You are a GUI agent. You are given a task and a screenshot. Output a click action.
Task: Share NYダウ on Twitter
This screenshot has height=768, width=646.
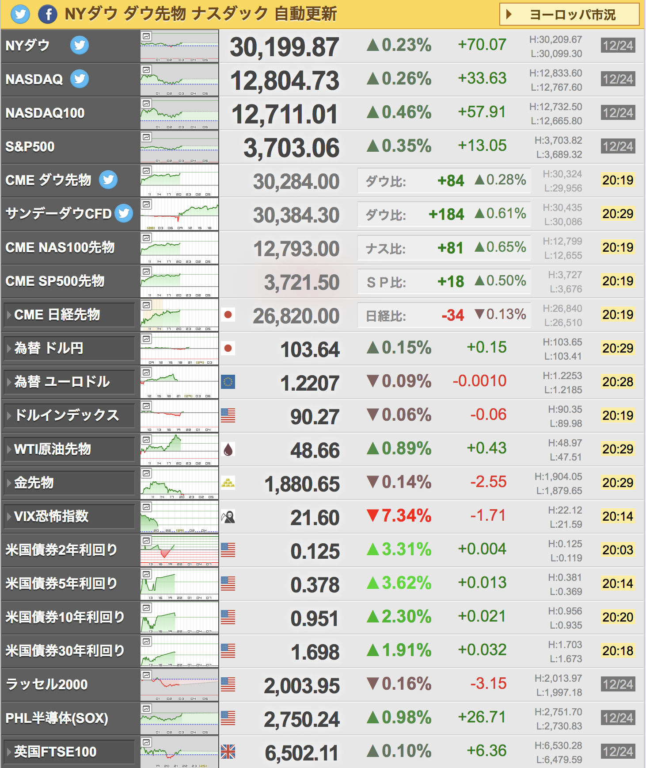pos(80,45)
